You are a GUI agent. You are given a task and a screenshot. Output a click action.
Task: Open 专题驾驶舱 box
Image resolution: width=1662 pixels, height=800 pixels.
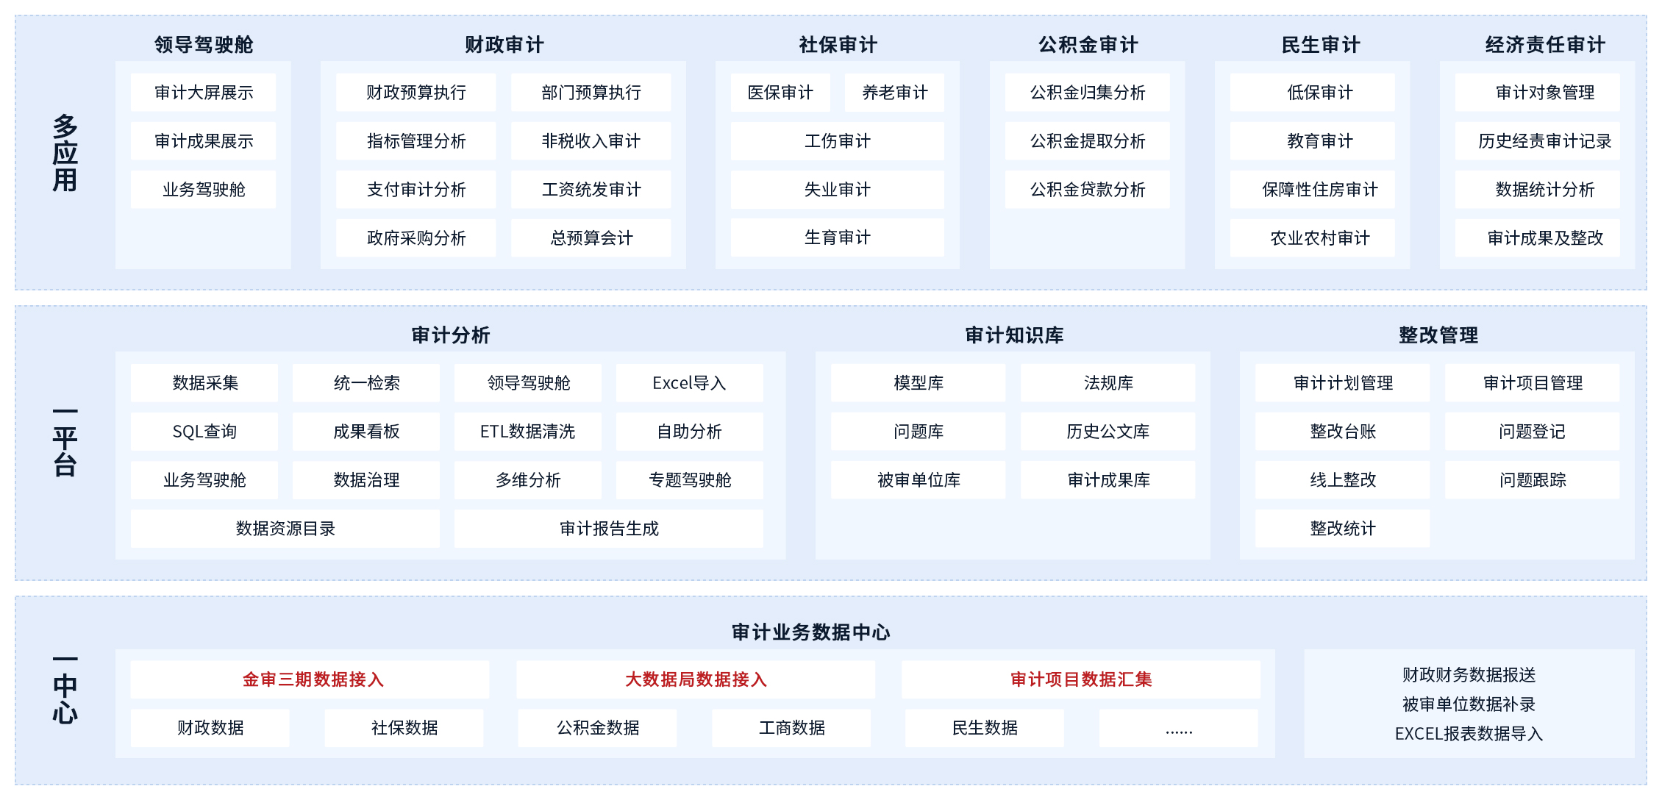[x=690, y=480]
